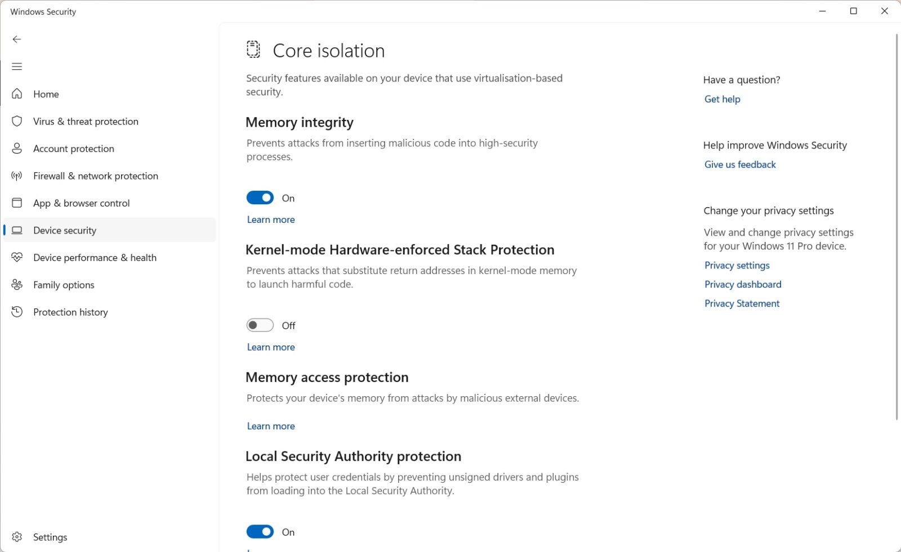Viewport: 901px width, 552px height.
Task: Open App & browser control
Action: (82, 203)
